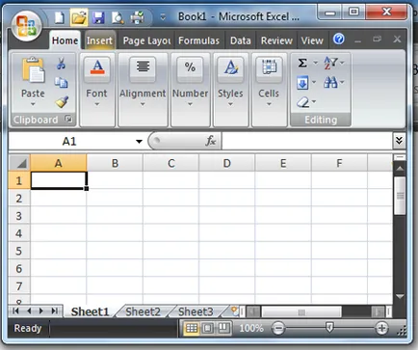
Task: Click the Find & Select binoculars icon
Action: pyautogui.click(x=330, y=83)
